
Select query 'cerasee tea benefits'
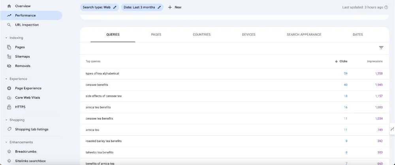tap(99, 119)
